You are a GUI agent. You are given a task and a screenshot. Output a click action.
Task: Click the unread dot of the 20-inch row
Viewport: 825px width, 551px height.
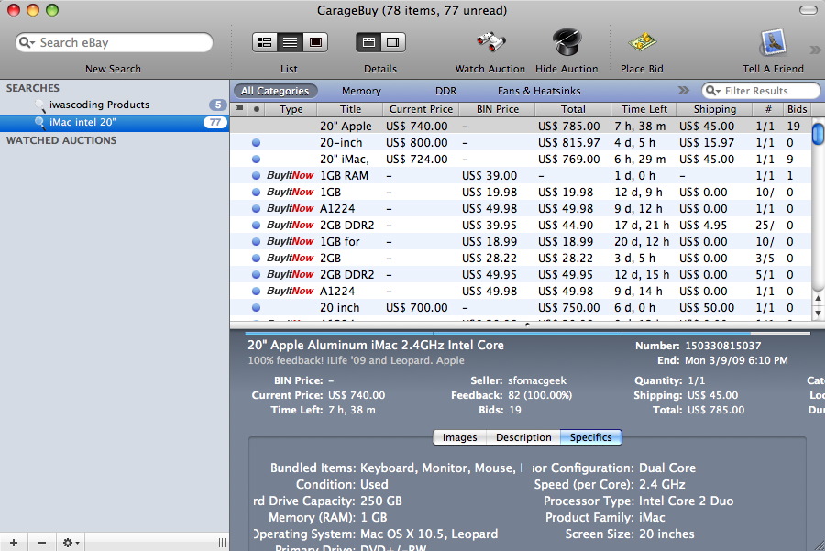coord(257,143)
